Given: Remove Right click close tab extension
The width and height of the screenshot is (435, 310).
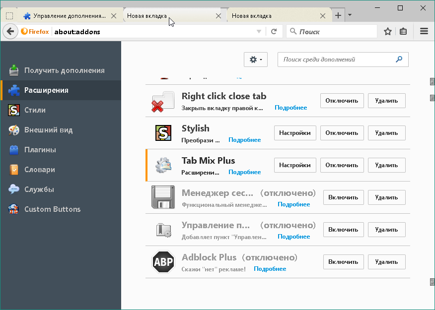Looking at the screenshot, I should pyautogui.click(x=387, y=101).
